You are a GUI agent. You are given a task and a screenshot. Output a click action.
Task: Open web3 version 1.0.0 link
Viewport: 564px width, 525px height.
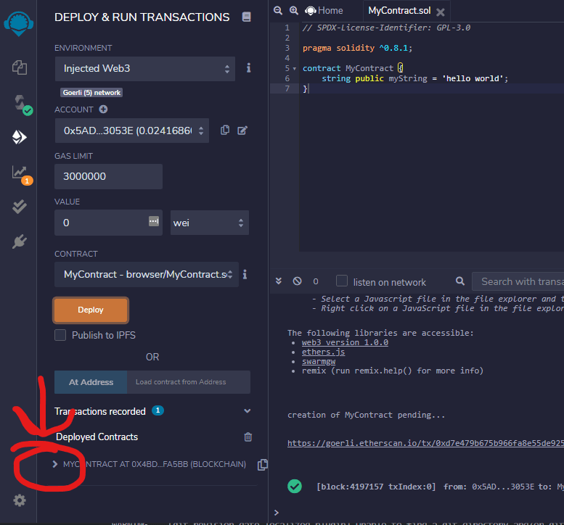(345, 342)
